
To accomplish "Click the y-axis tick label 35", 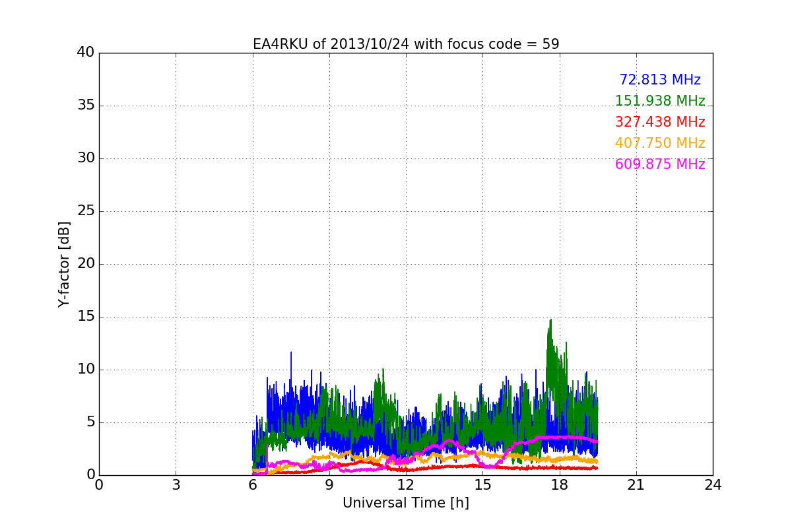I will click(86, 106).
